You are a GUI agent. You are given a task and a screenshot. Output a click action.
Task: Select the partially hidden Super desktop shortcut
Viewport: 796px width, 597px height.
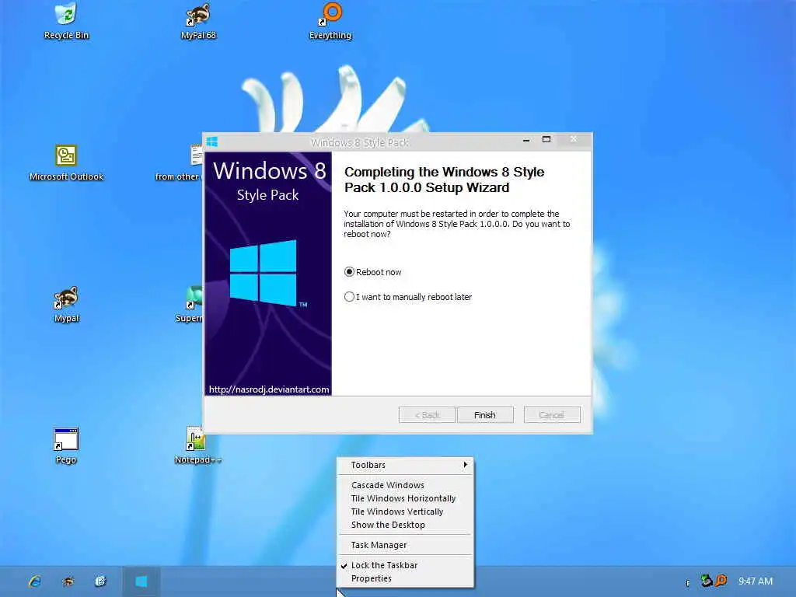click(x=189, y=304)
